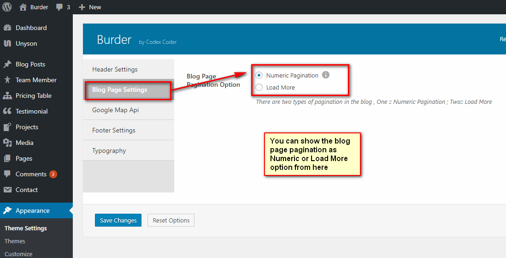Open the Blog Page Settings tab
This screenshot has height=258, width=506.
pos(129,90)
